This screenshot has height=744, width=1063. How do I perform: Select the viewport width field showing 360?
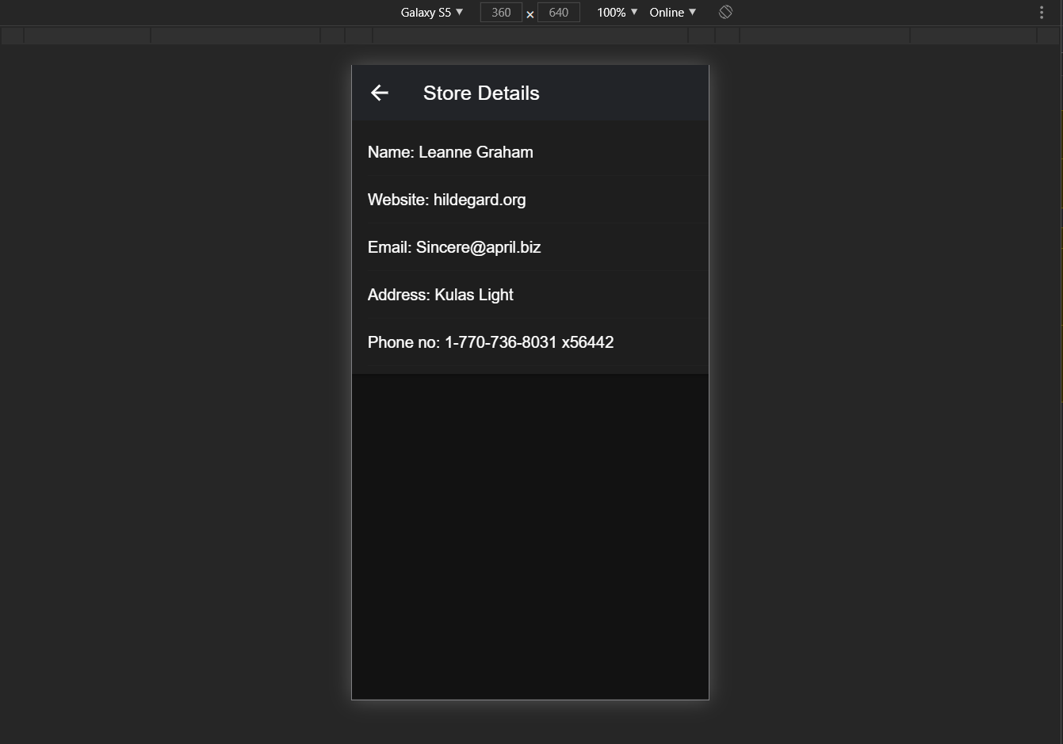(501, 12)
